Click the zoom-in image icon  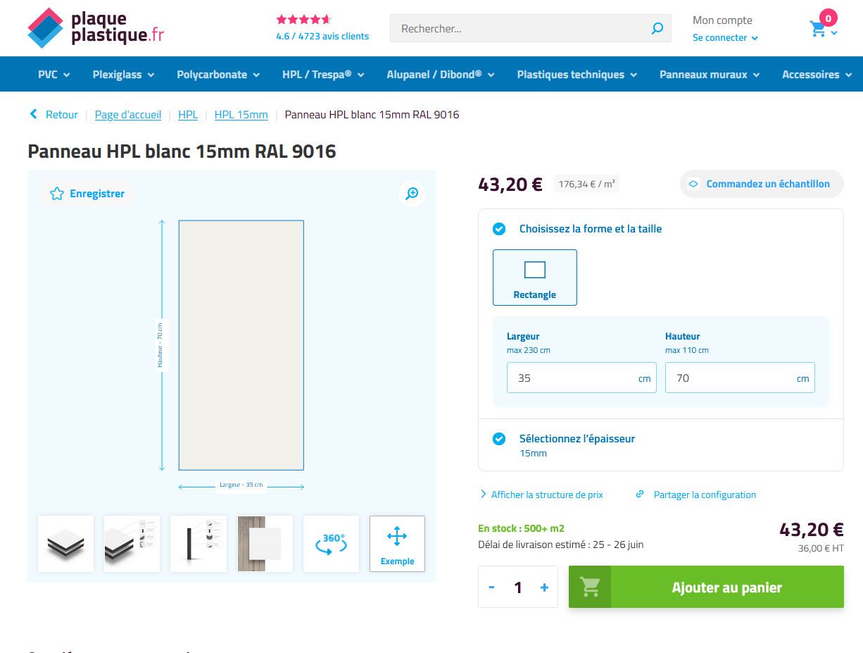click(x=412, y=194)
